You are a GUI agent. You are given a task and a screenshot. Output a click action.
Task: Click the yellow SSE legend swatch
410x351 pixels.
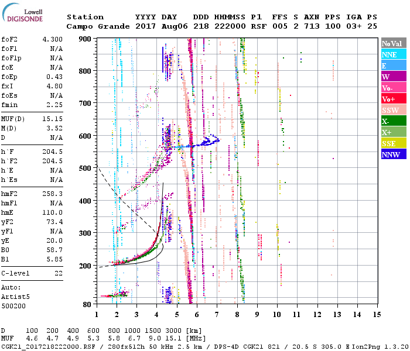(392, 144)
